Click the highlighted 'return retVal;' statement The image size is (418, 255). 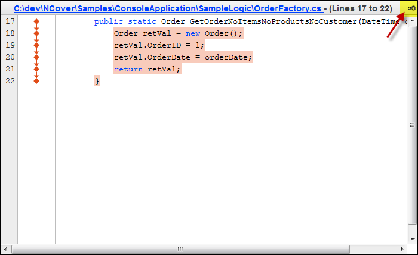(147, 69)
